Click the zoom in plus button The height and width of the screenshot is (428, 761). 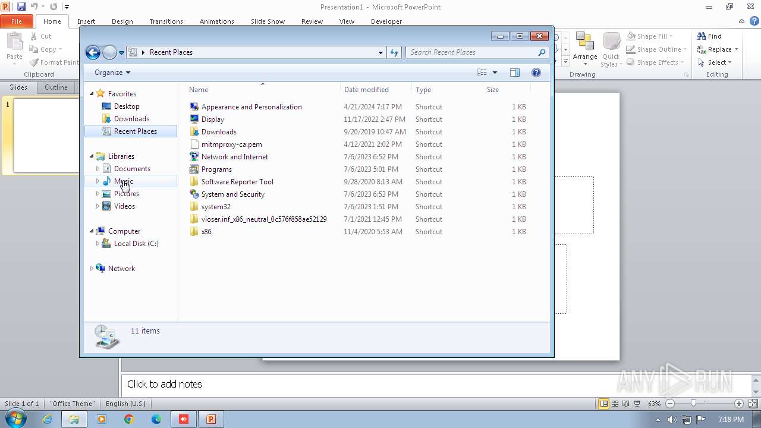click(x=739, y=404)
